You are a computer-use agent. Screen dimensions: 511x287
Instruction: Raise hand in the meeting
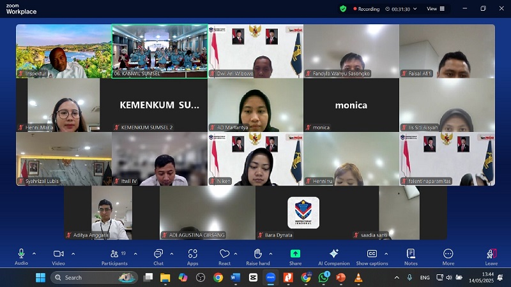(x=258, y=257)
